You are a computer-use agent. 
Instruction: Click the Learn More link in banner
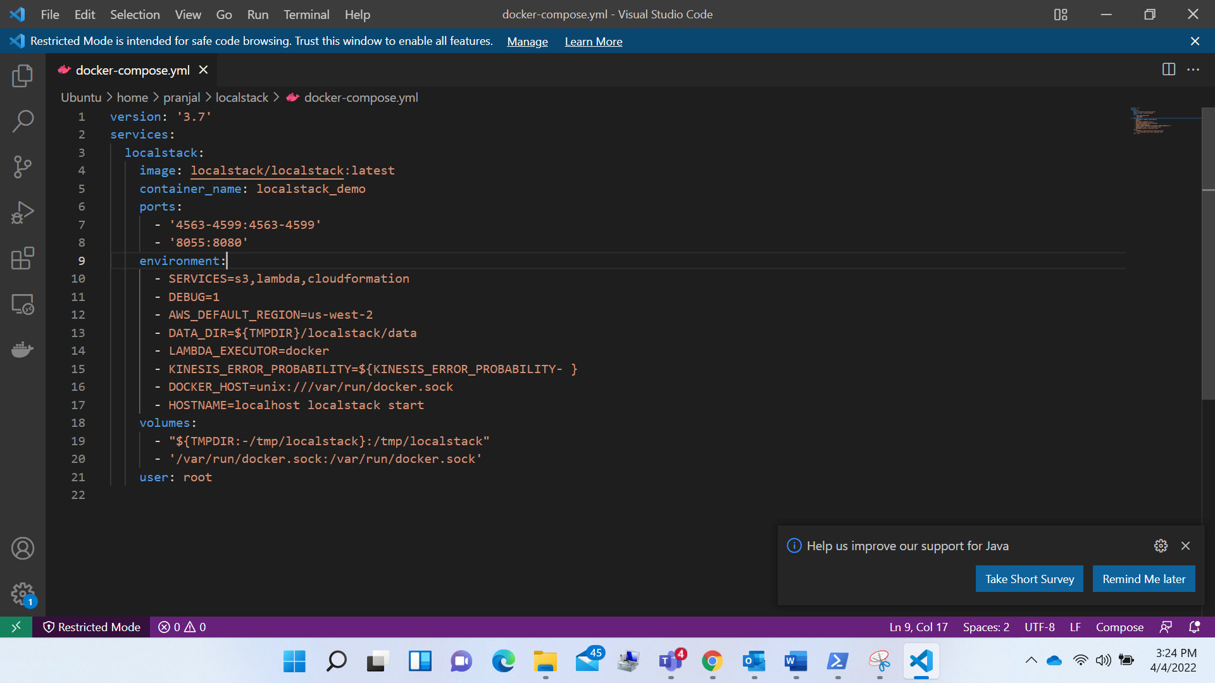click(593, 42)
